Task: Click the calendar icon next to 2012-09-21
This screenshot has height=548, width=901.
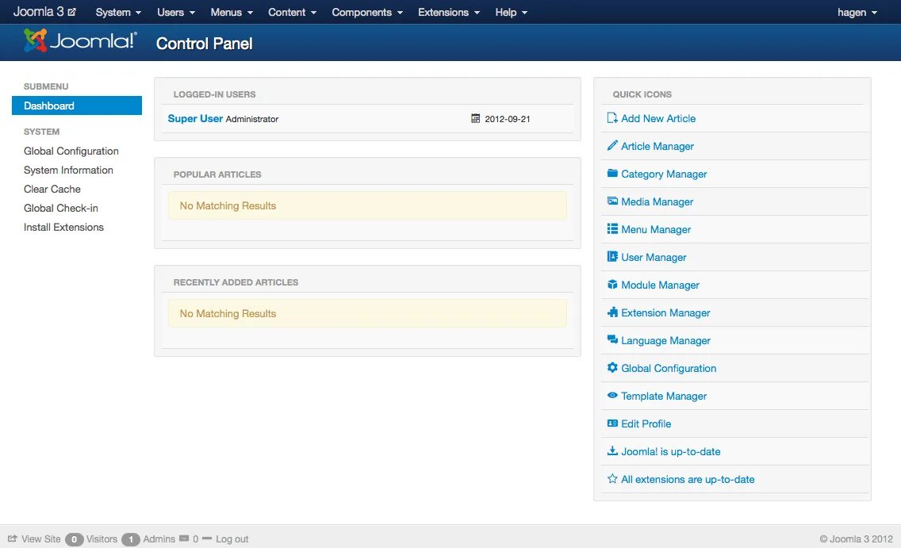Action: pos(475,118)
